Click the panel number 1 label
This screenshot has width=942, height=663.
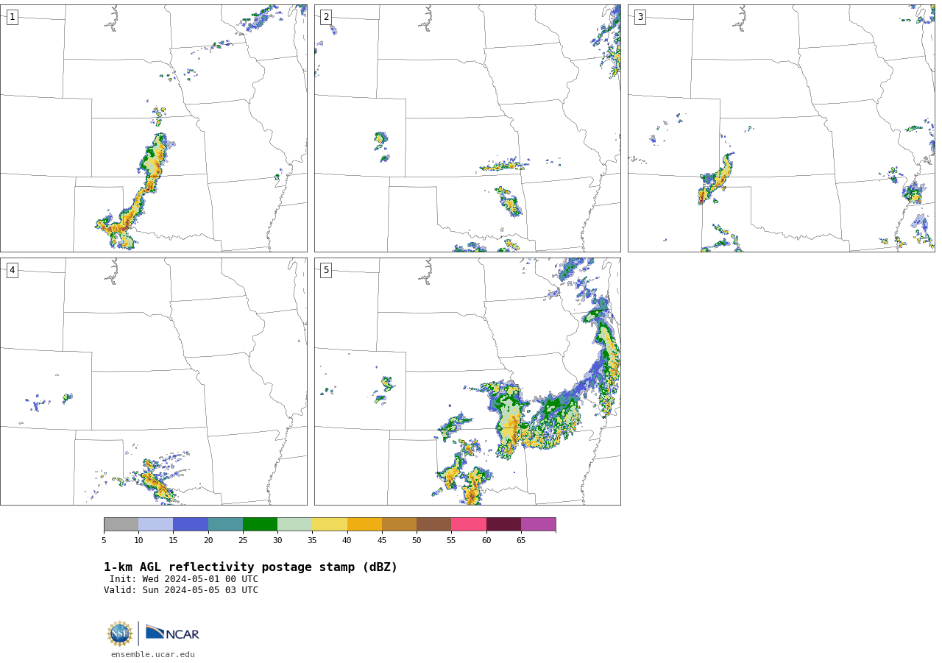click(12, 17)
